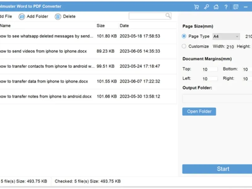Click the Output Folder path field
This screenshot has height=189, width=252.
[x=217, y=99]
